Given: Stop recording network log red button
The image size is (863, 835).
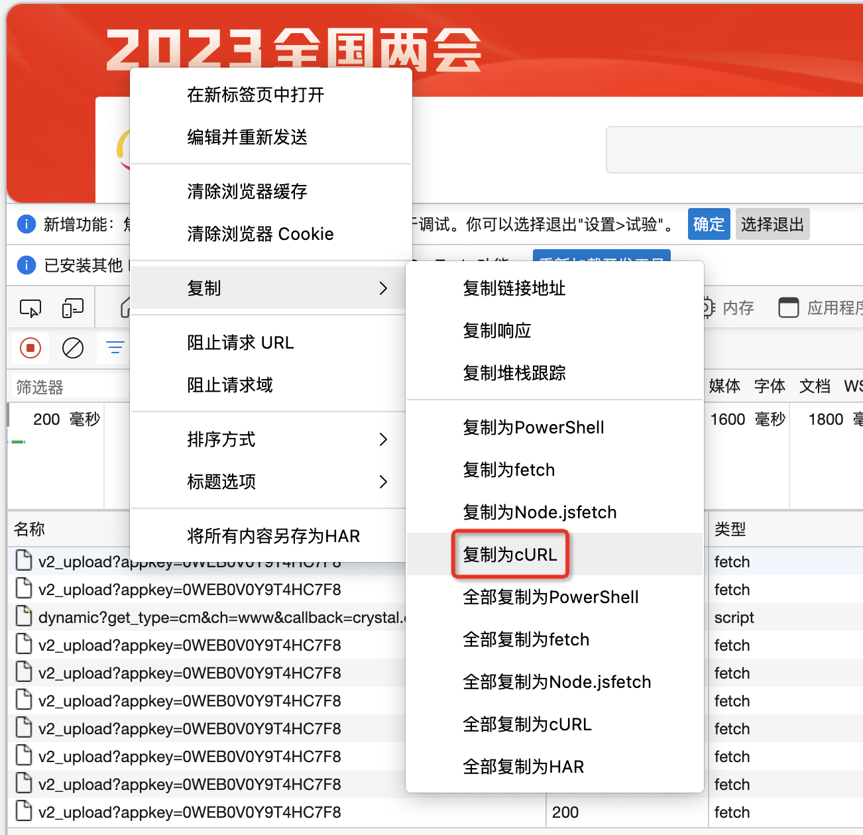Looking at the screenshot, I should 30,348.
